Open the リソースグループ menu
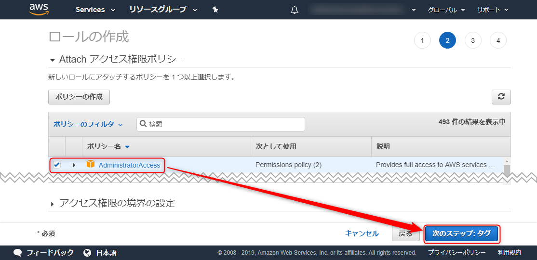Image resolution: width=537 pixels, height=260 pixels. [x=163, y=10]
